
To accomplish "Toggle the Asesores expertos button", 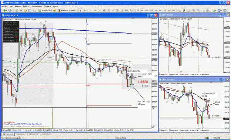I will [67, 10].
